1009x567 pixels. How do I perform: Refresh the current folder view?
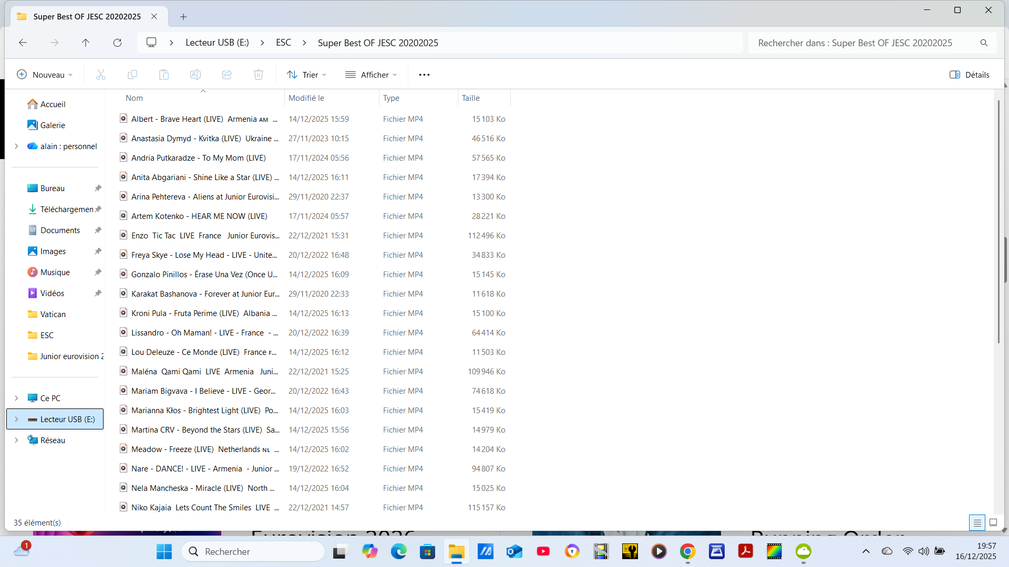click(117, 43)
